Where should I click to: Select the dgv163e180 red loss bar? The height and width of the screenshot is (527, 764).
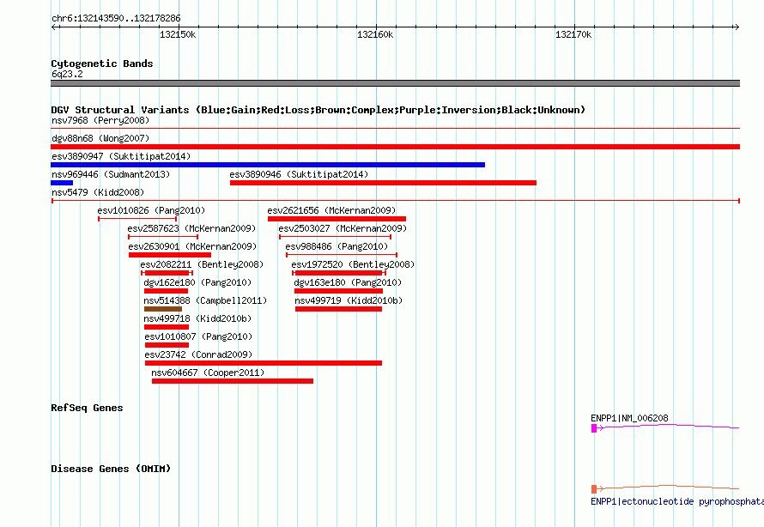pos(338,291)
